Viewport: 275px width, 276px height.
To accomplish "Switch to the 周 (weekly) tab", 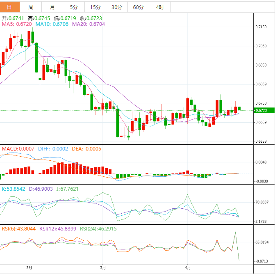I will coord(31,7).
